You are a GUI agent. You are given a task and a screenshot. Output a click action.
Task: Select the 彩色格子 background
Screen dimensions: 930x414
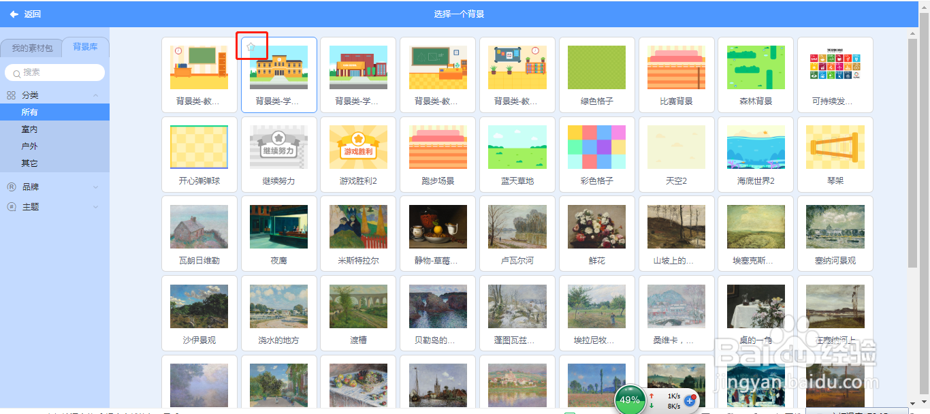[x=597, y=155]
